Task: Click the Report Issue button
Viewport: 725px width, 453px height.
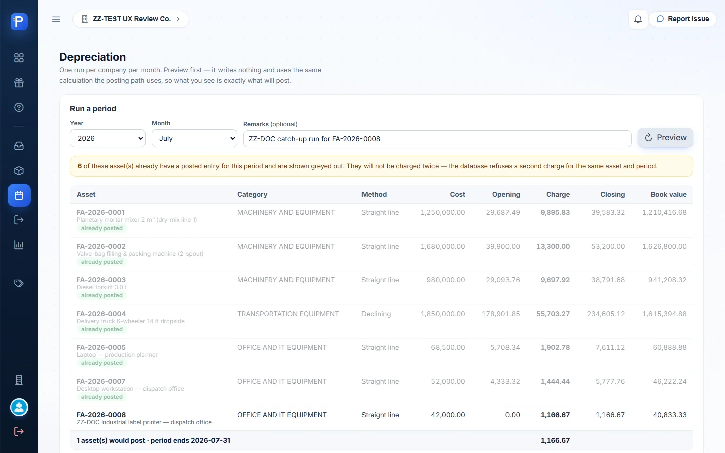Action: click(x=683, y=19)
